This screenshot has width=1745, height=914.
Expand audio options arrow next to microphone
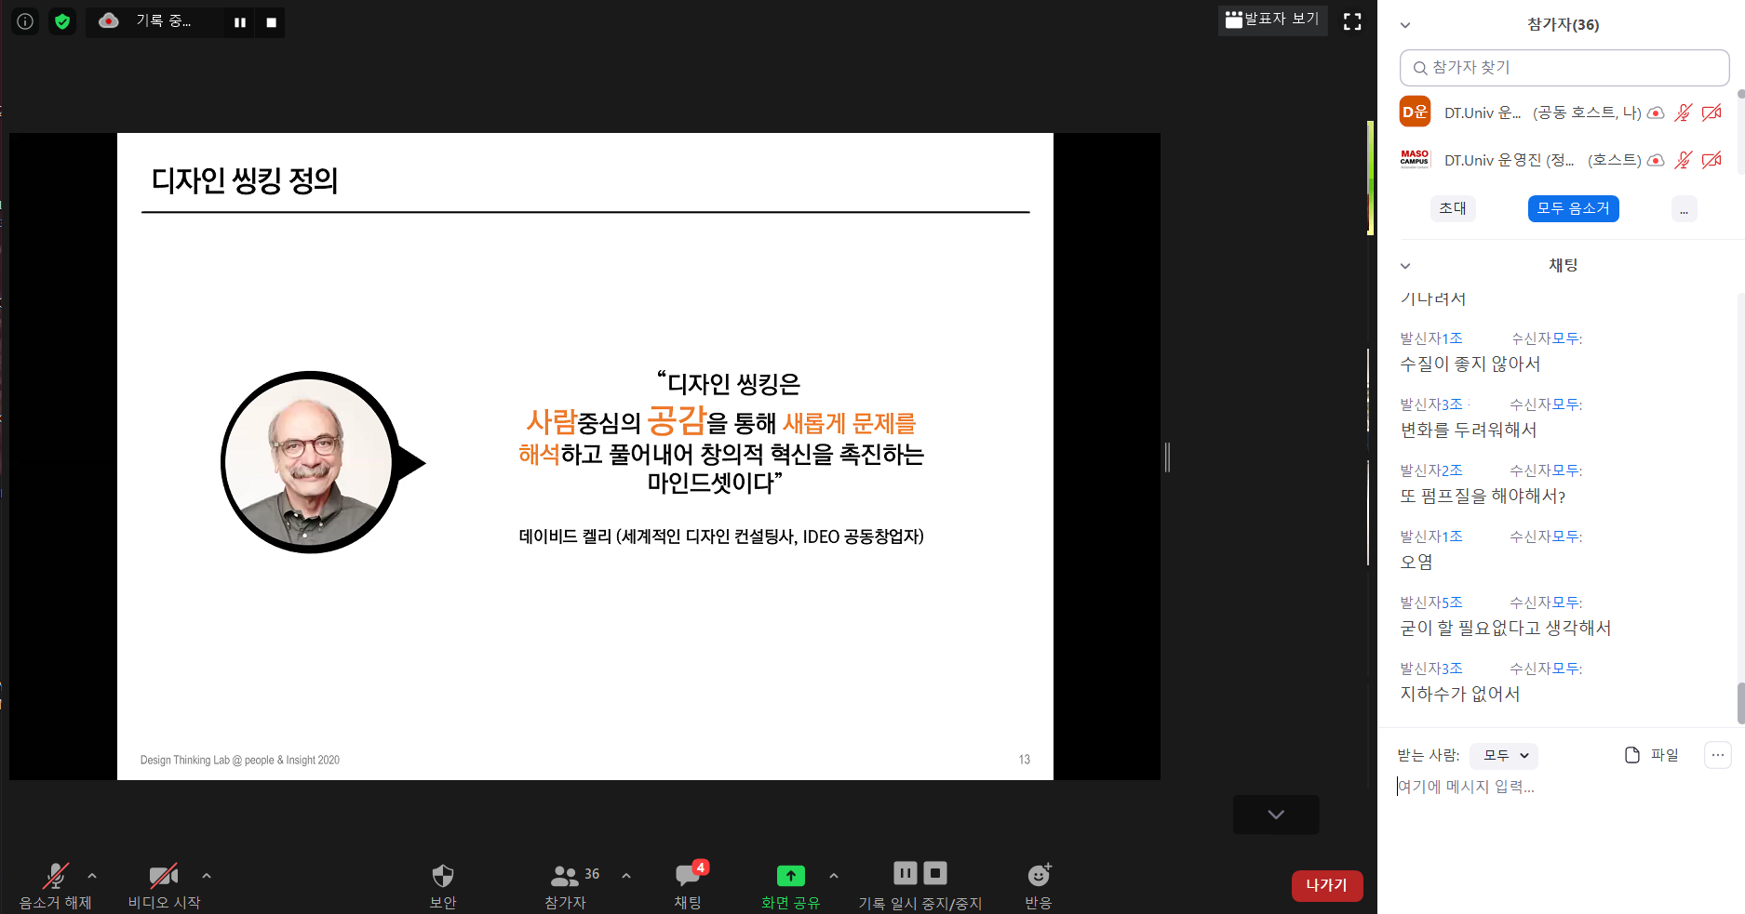92,875
